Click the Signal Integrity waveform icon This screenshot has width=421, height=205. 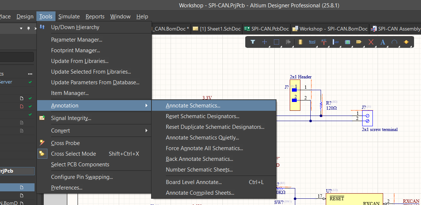(x=42, y=118)
